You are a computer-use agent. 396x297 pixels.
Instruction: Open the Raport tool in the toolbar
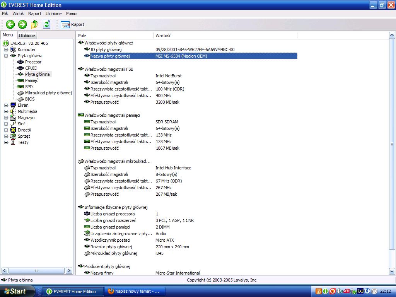click(72, 24)
